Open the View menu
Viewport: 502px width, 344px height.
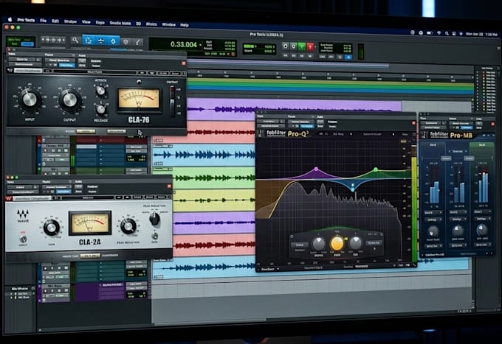pos(86,22)
